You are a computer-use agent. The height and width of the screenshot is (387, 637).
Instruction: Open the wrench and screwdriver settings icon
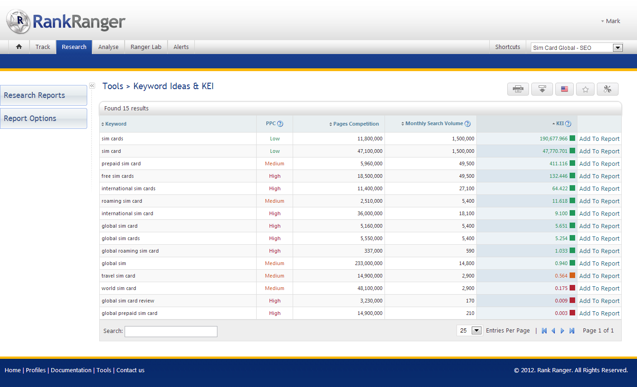[x=607, y=89]
